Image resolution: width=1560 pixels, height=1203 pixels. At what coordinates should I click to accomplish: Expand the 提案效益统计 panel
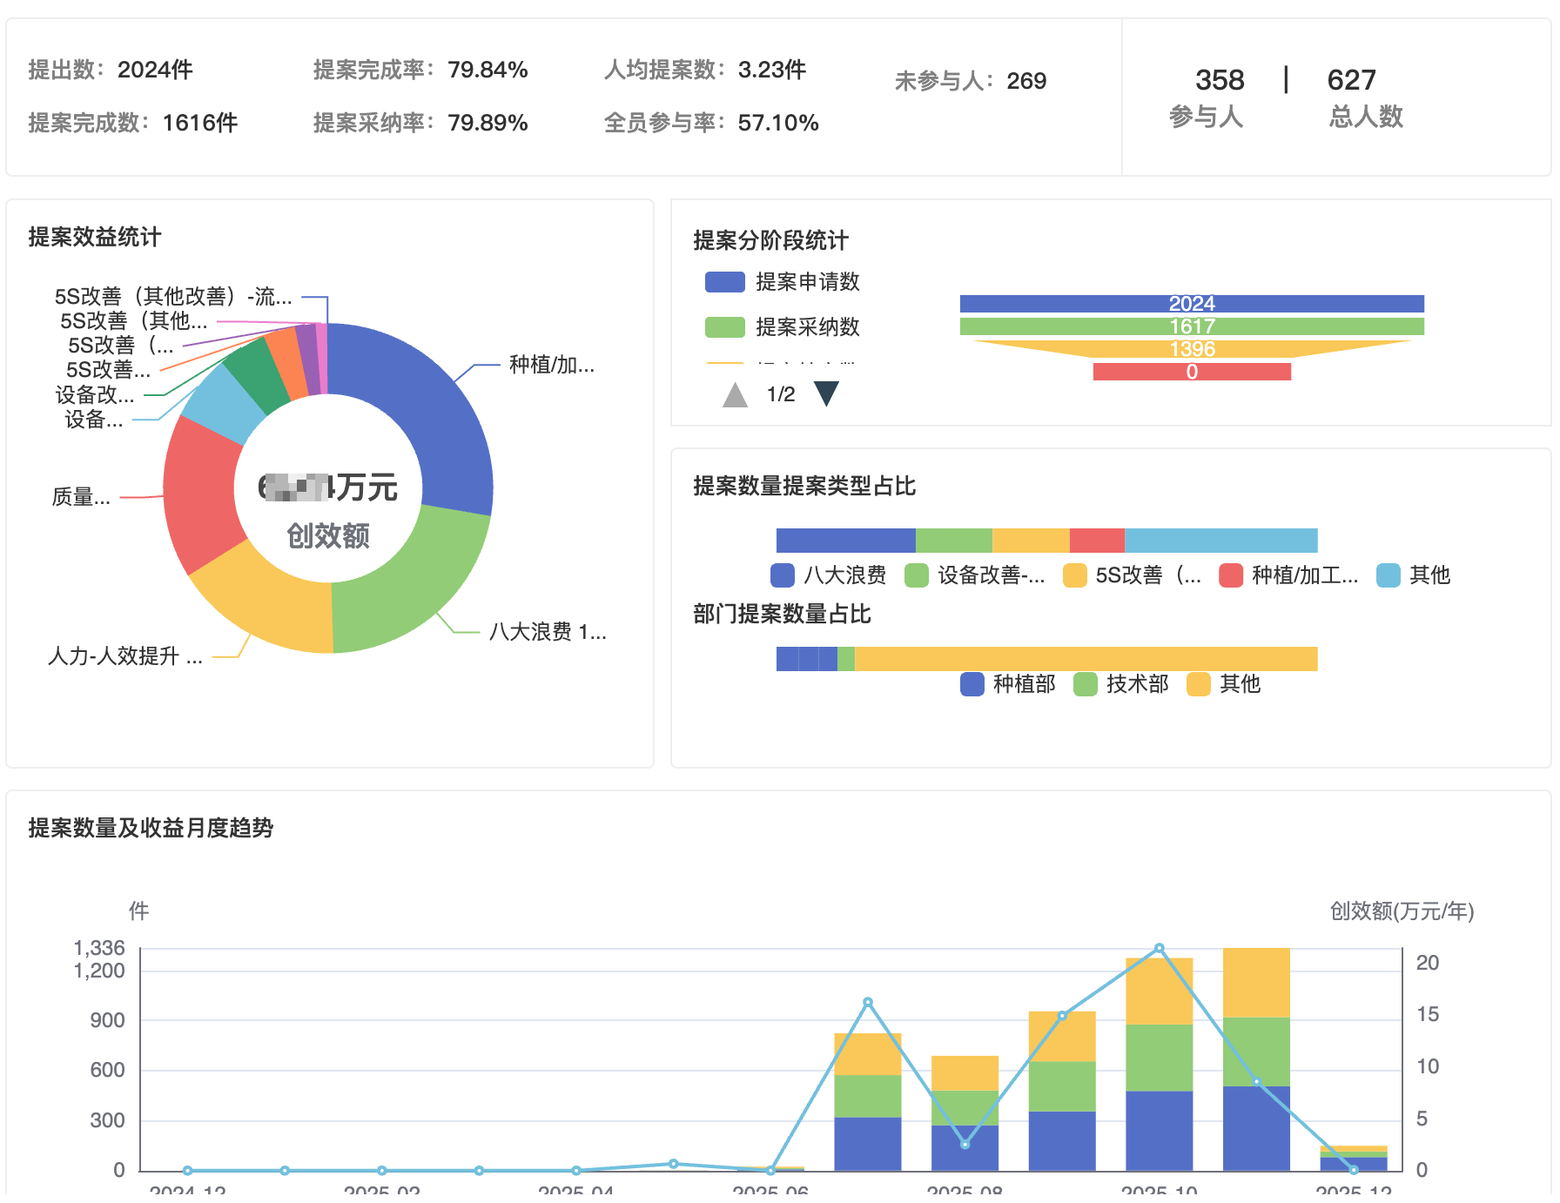click(96, 237)
